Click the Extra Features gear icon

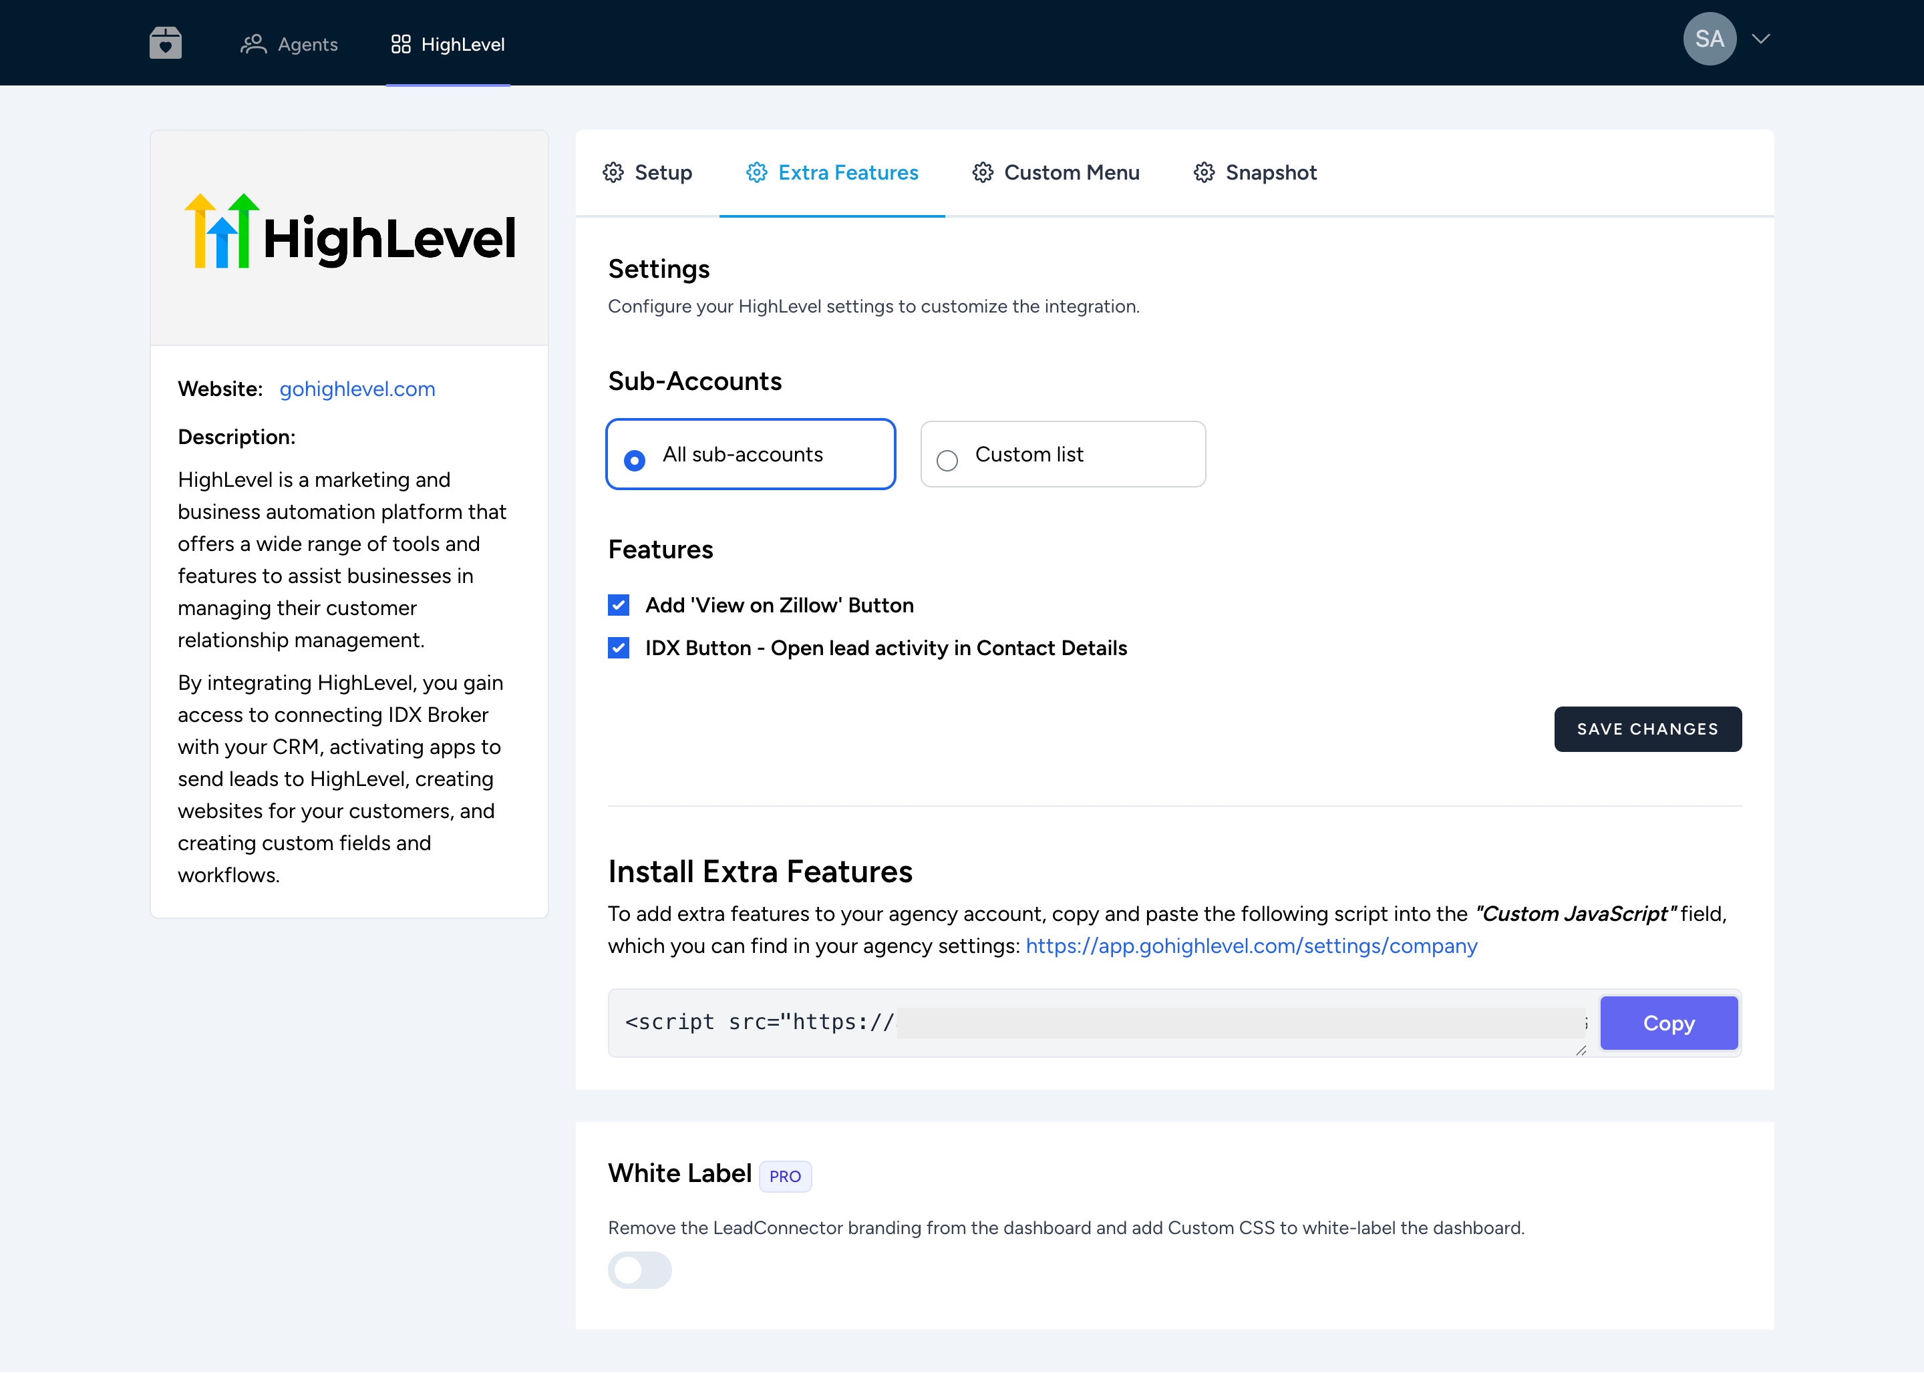coord(756,172)
